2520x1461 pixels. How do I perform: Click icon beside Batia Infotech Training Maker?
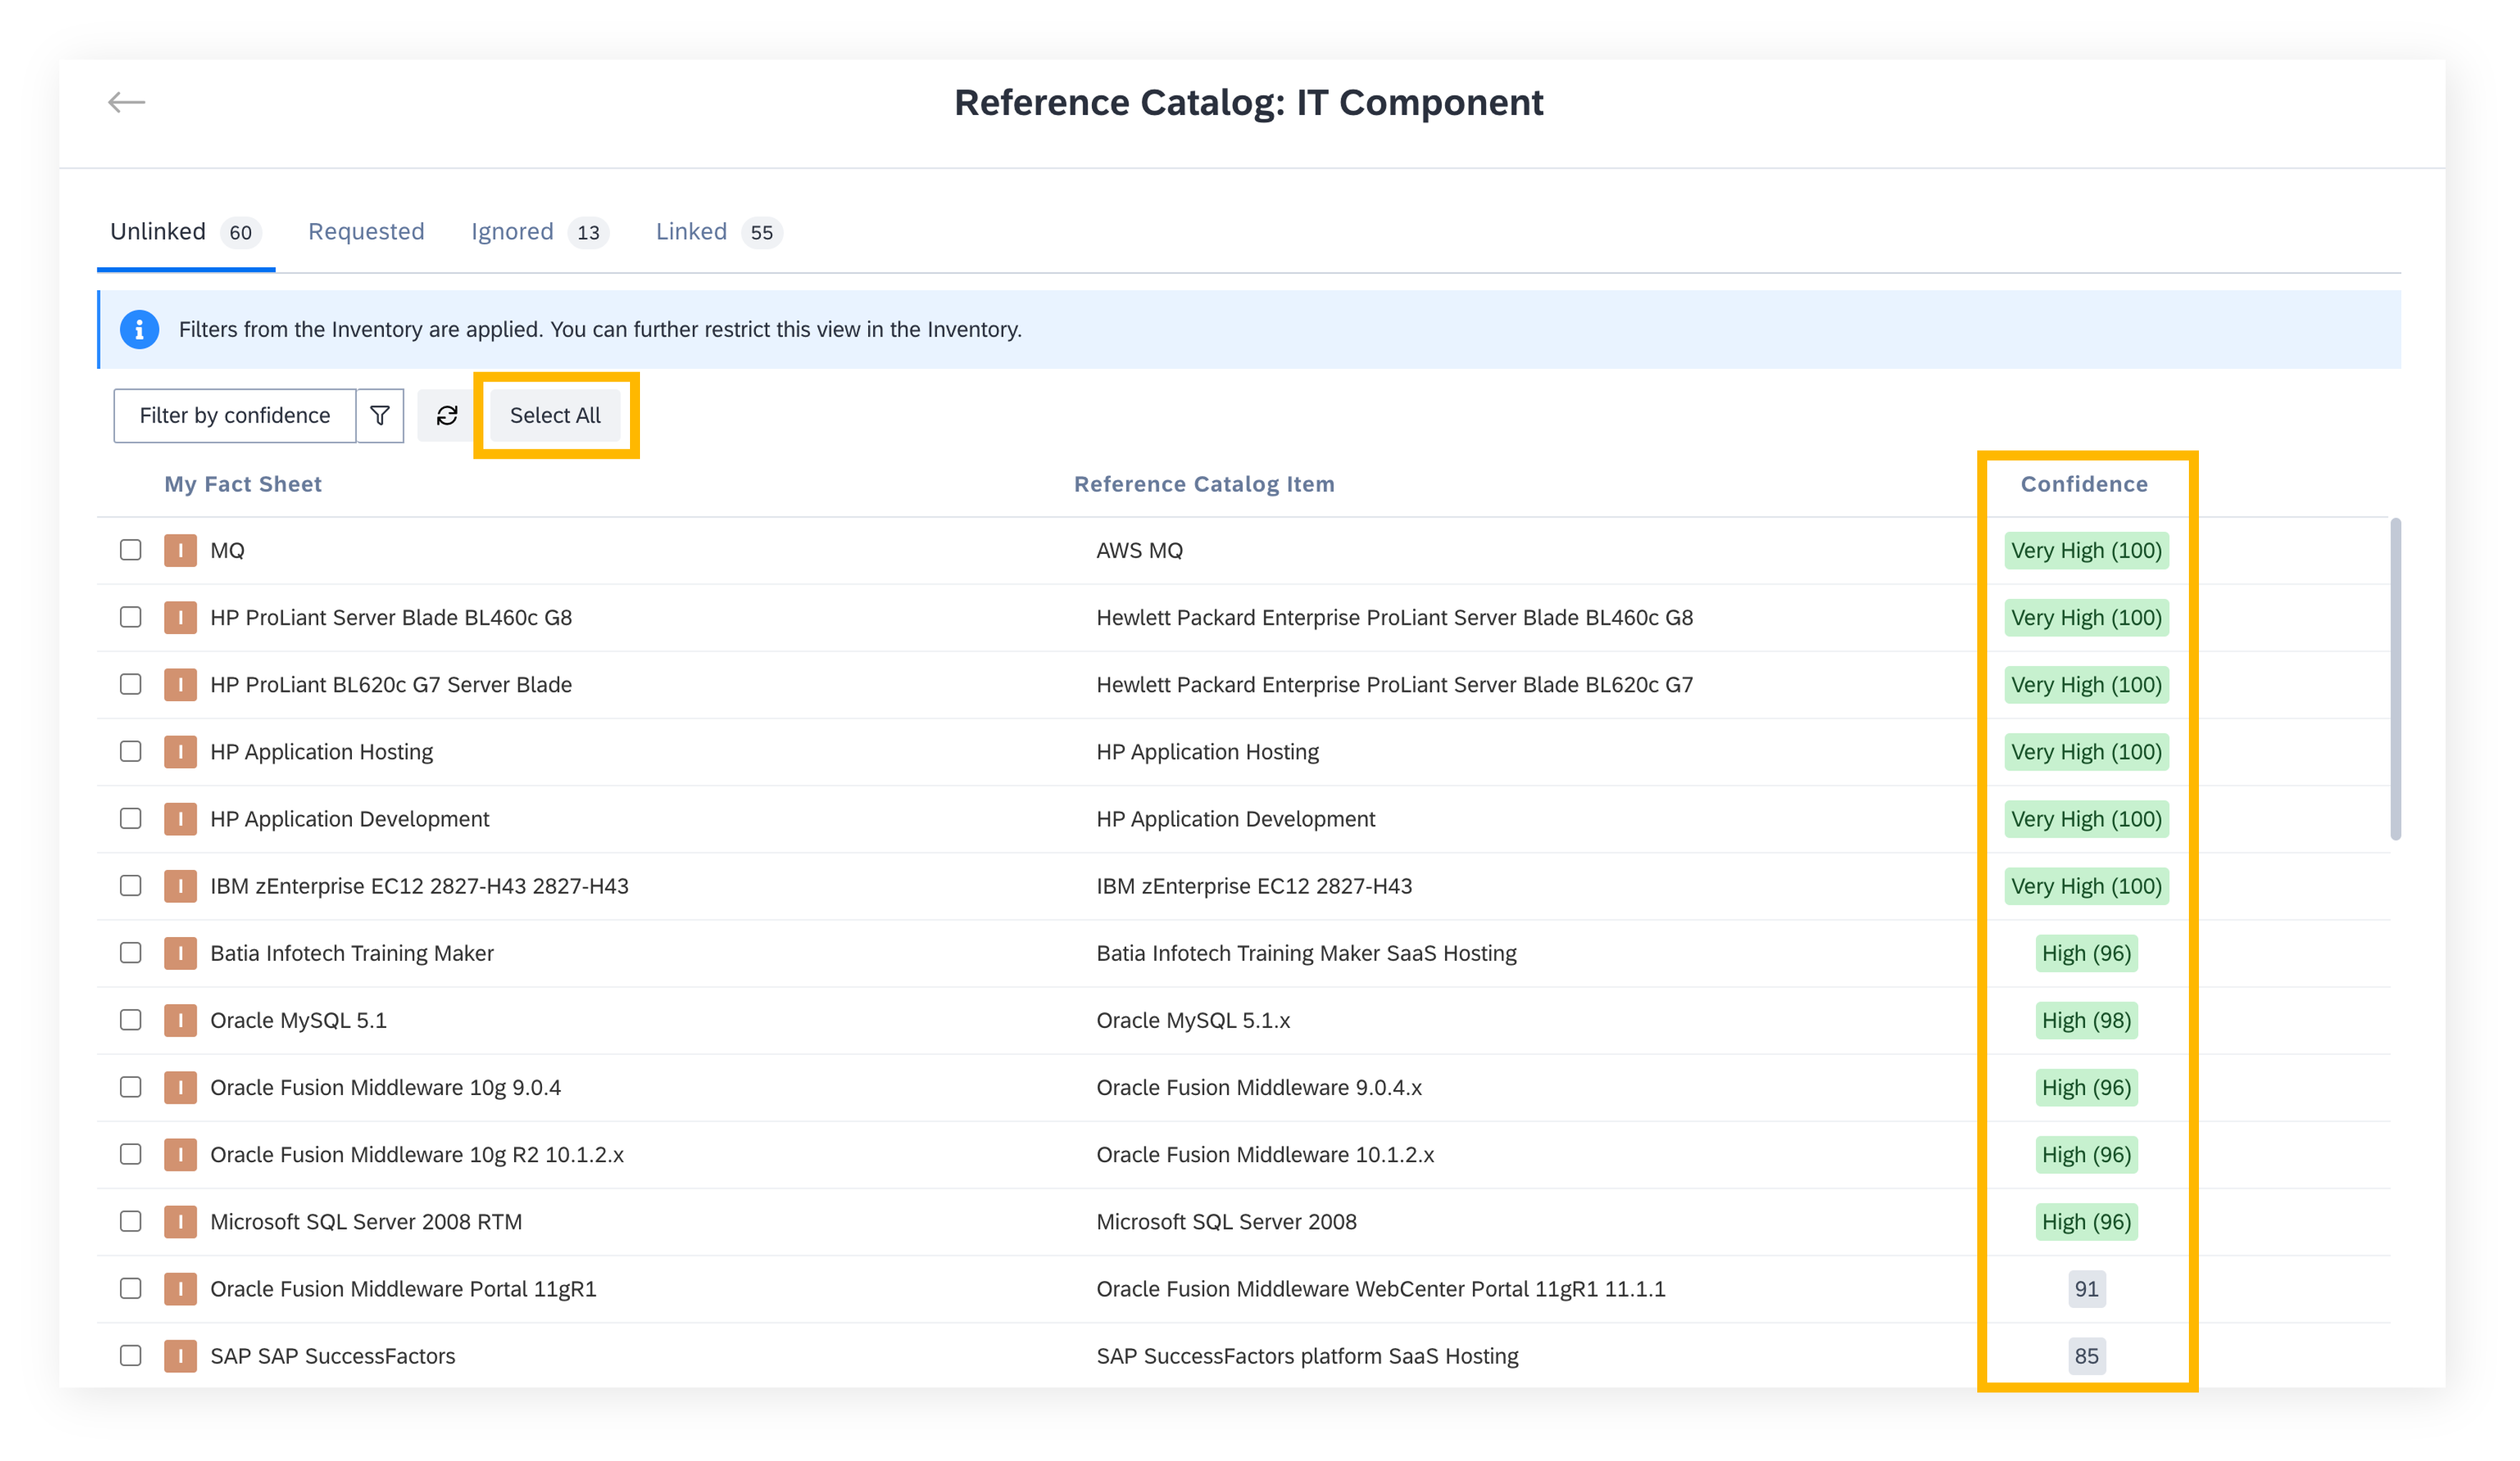[x=180, y=954]
